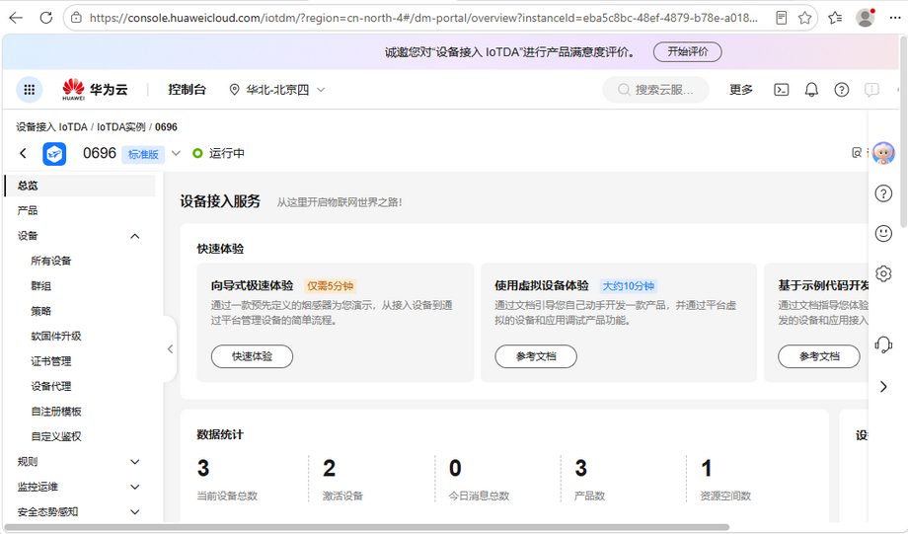Click 设备接入 IoTDA breadcrumb
The width and height of the screenshot is (908, 534).
51,127
